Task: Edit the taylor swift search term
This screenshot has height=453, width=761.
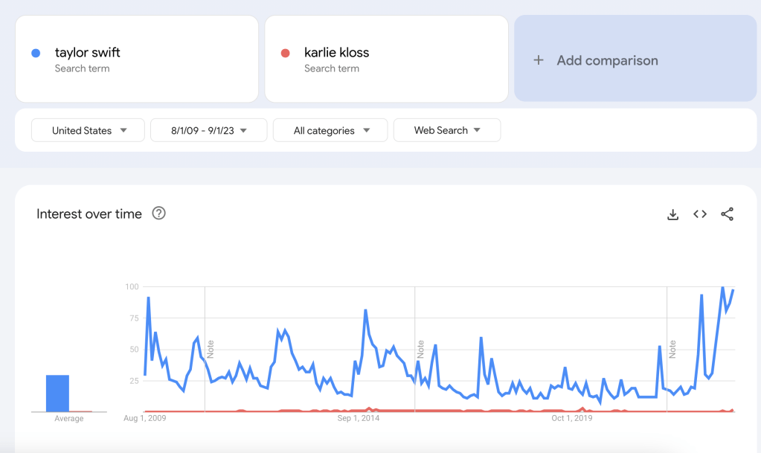Action: 88,53
